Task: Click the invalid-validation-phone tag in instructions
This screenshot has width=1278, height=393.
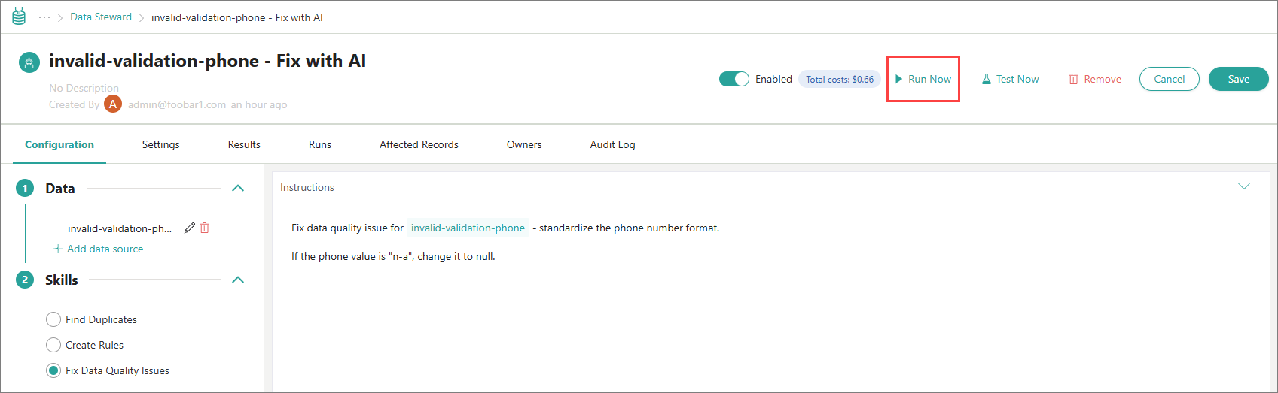Action: [x=468, y=228]
